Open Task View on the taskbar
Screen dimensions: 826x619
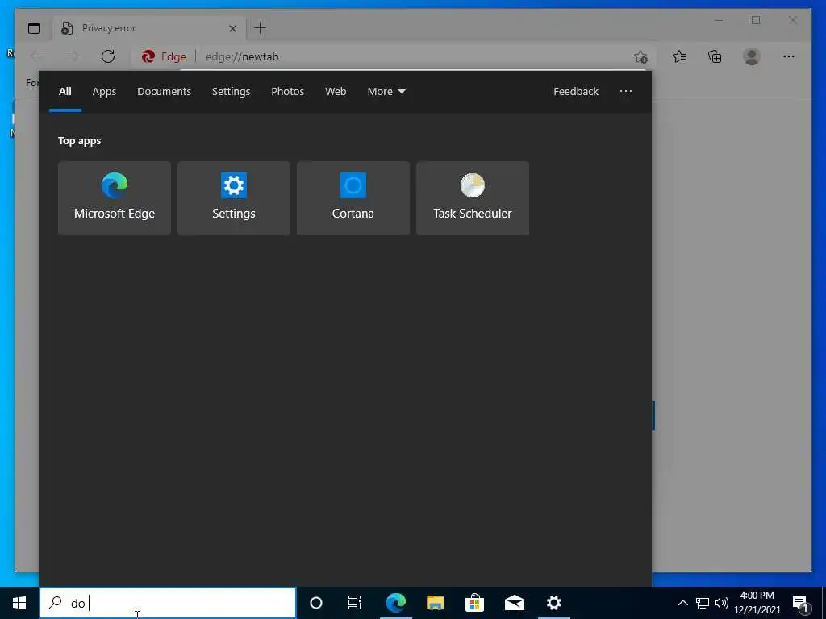(355, 603)
